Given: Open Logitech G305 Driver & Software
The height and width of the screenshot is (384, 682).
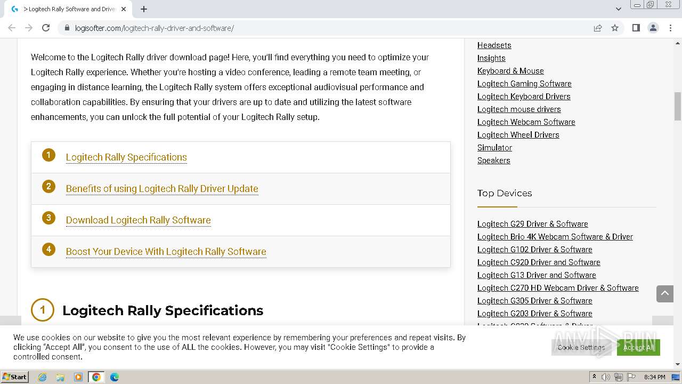Looking at the screenshot, I should coord(535,301).
